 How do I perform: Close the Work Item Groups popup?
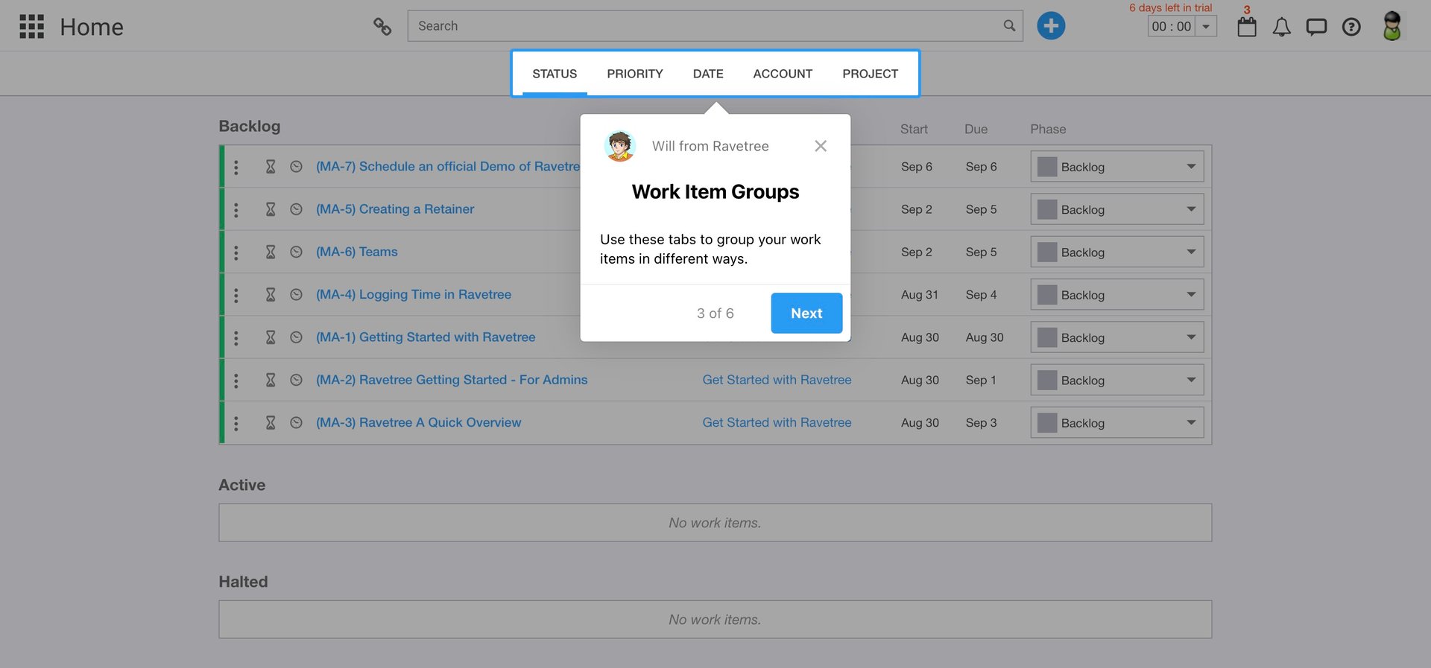coord(821,146)
